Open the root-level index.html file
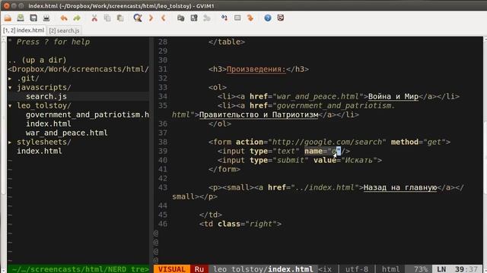 [x=40, y=151]
